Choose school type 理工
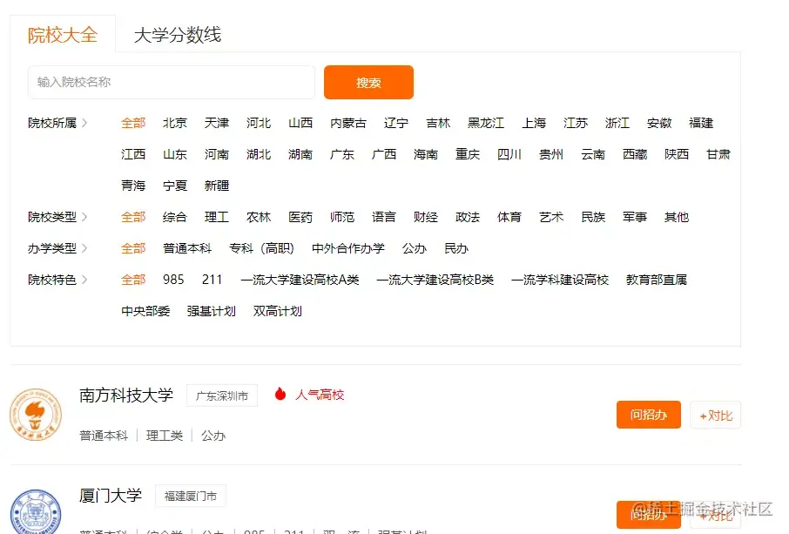 point(216,217)
